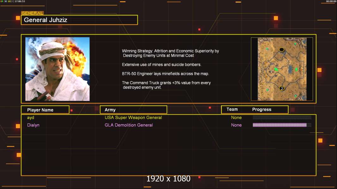The image size is (337, 189).
Task: Click the Winning Strategy description text
Action: tap(170, 53)
